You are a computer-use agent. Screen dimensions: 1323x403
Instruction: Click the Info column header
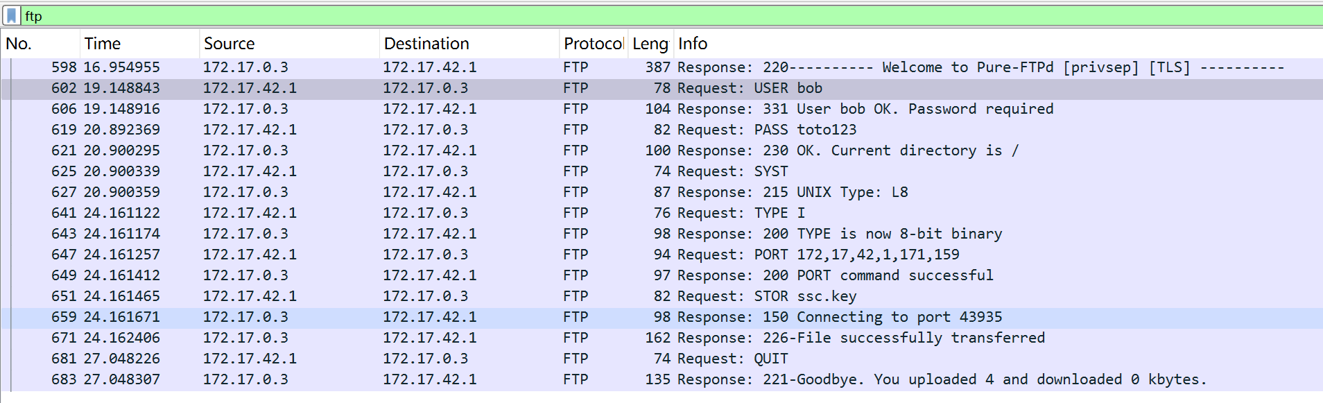pyautogui.click(x=998, y=44)
